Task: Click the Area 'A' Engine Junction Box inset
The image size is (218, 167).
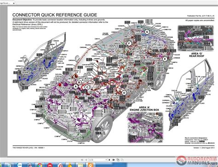Action: pyautogui.click(x=145, y=127)
